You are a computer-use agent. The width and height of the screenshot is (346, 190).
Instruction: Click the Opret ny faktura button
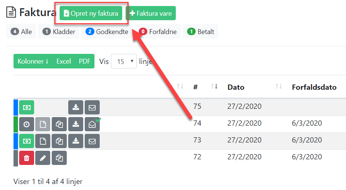(91, 13)
